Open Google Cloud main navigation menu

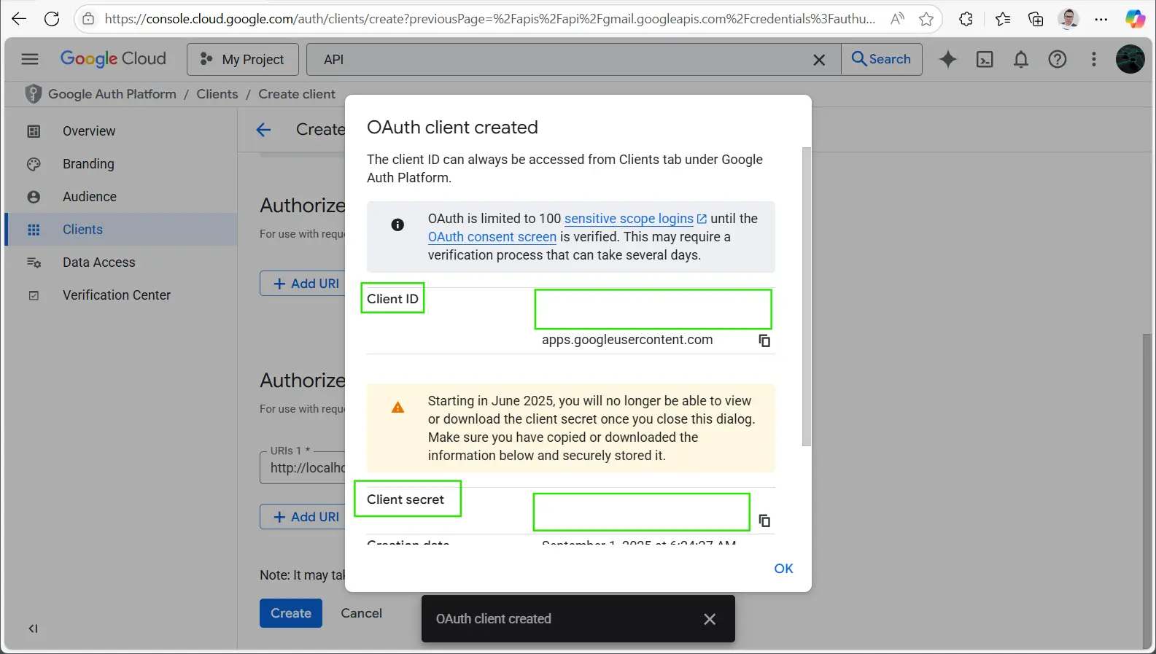click(30, 59)
